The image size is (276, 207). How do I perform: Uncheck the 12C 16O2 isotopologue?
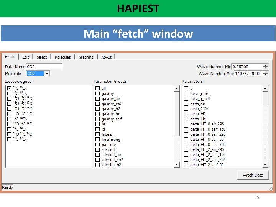coord(9,88)
